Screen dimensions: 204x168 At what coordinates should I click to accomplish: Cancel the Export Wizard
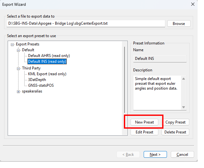pyautogui.click(x=182, y=155)
